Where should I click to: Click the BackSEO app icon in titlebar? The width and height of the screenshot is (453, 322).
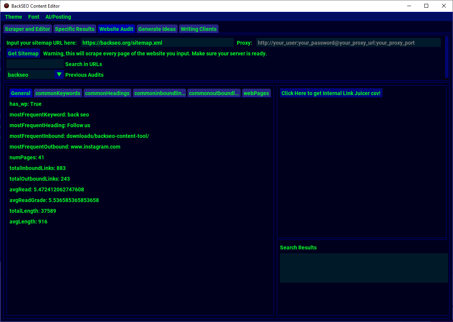(6, 6)
